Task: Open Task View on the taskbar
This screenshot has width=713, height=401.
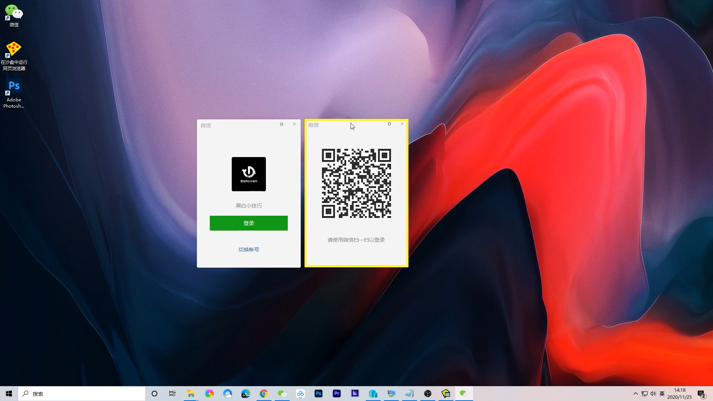Action: [172, 394]
